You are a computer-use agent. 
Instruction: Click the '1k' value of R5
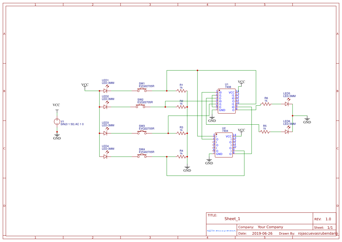[264, 129]
